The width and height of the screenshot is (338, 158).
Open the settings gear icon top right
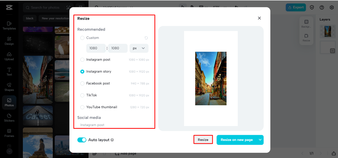(332, 7)
